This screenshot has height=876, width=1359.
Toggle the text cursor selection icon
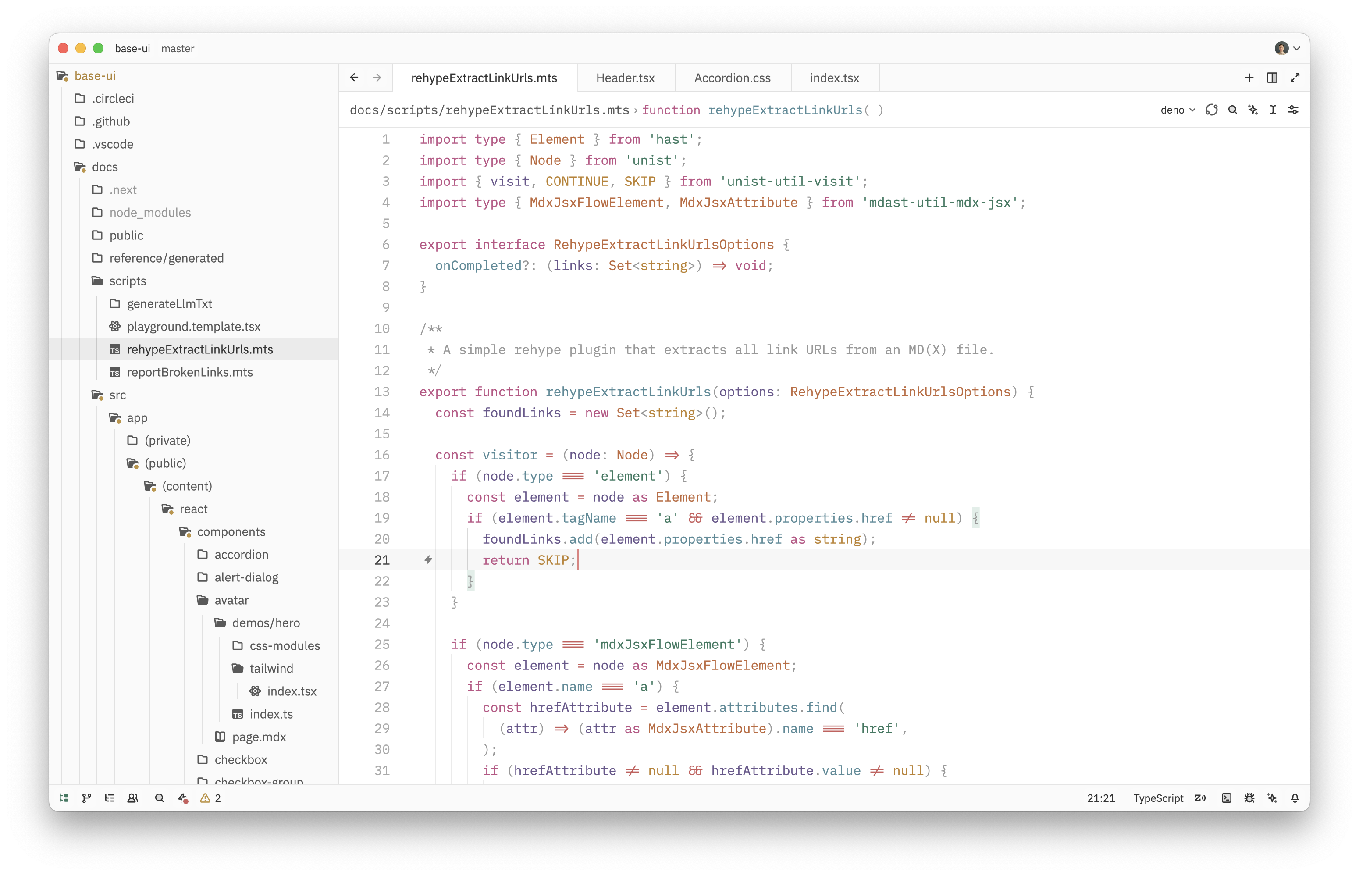point(1273,110)
